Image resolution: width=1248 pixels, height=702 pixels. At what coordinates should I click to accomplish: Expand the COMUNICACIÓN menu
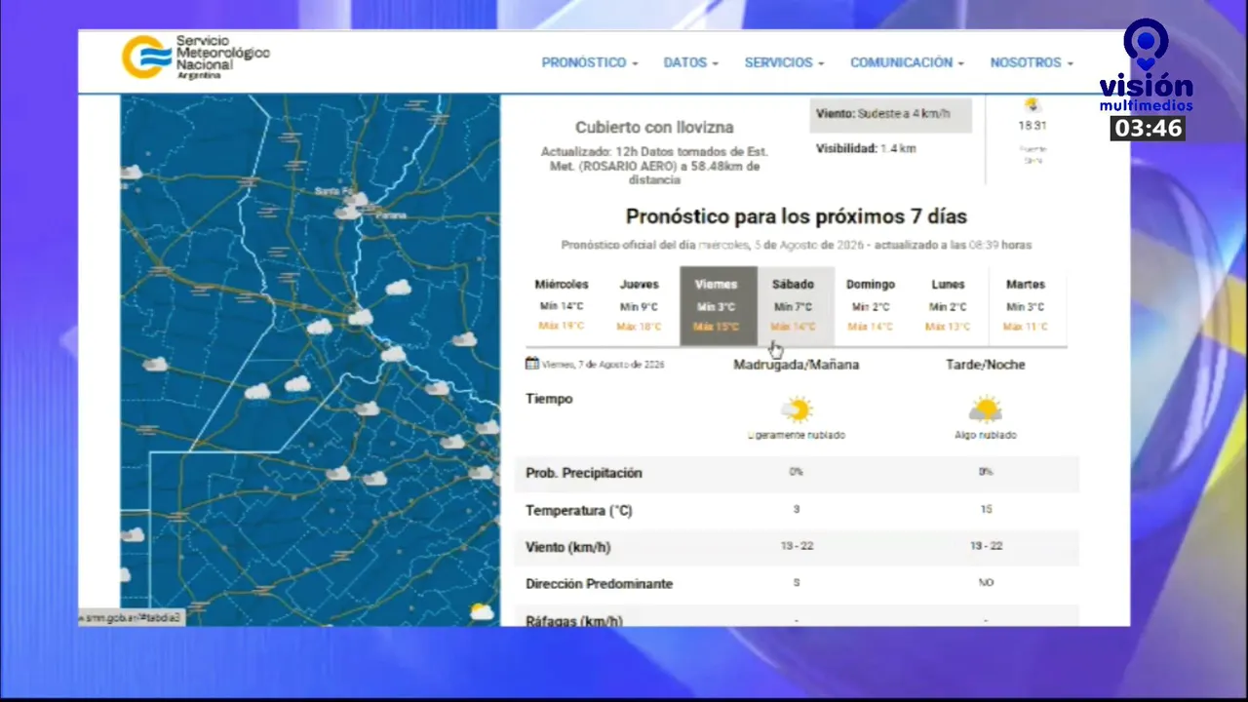pyautogui.click(x=907, y=62)
